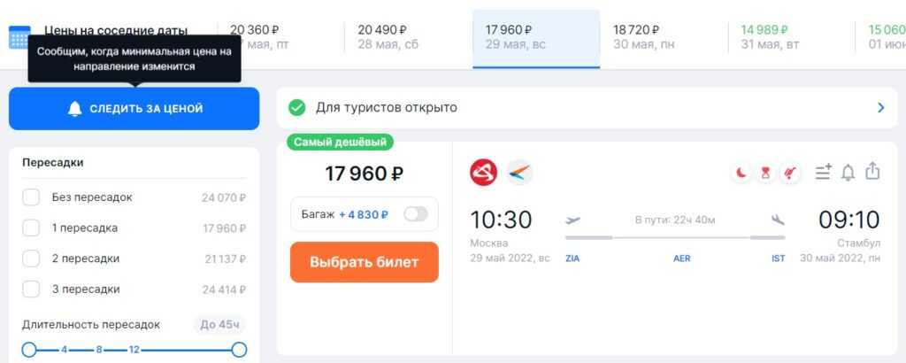
Task: Expand the "Для туристов открыто" chevron
Action: coord(880,108)
